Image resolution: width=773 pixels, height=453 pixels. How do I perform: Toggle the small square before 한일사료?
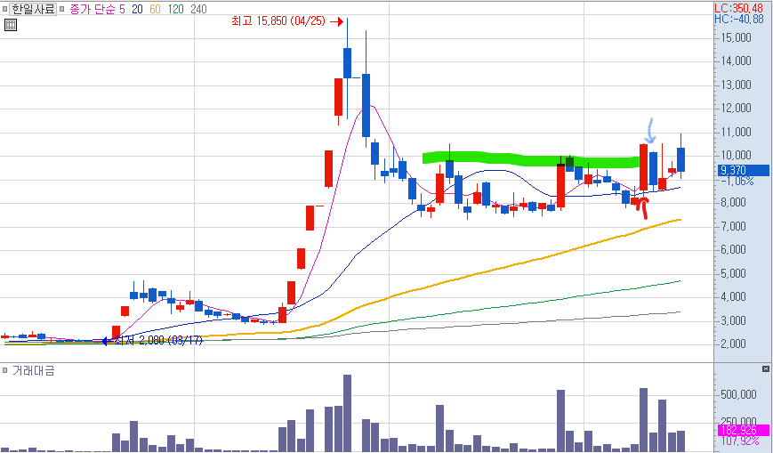(5, 9)
